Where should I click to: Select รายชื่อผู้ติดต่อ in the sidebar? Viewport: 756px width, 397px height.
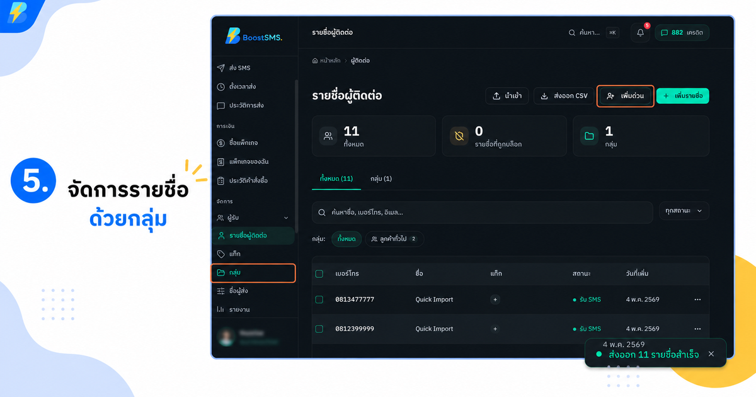click(x=253, y=236)
